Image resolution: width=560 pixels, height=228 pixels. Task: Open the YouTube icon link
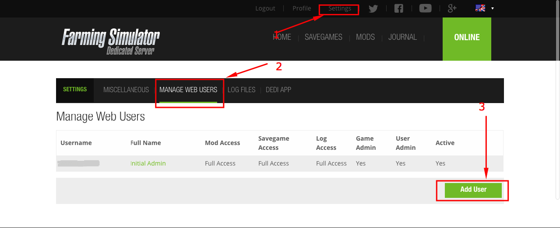pyautogui.click(x=425, y=8)
